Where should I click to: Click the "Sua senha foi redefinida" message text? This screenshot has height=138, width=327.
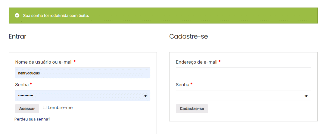tap(56, 15)
